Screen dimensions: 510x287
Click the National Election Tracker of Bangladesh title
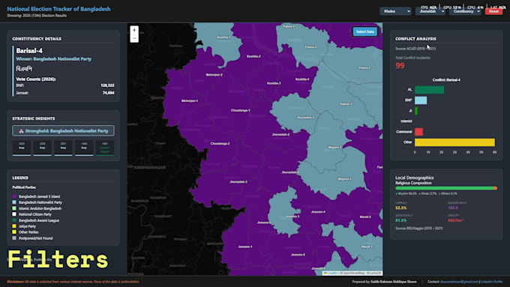coord(58,9)
